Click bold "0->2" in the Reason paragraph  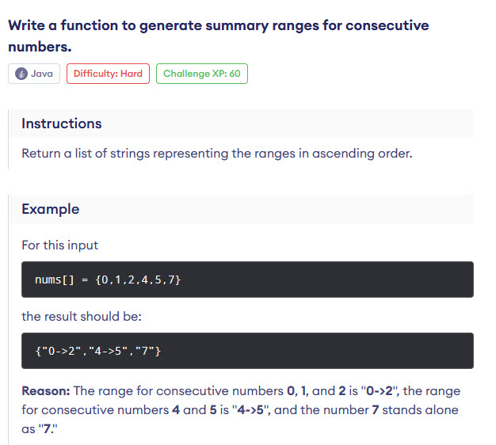(x=377, y=391)
